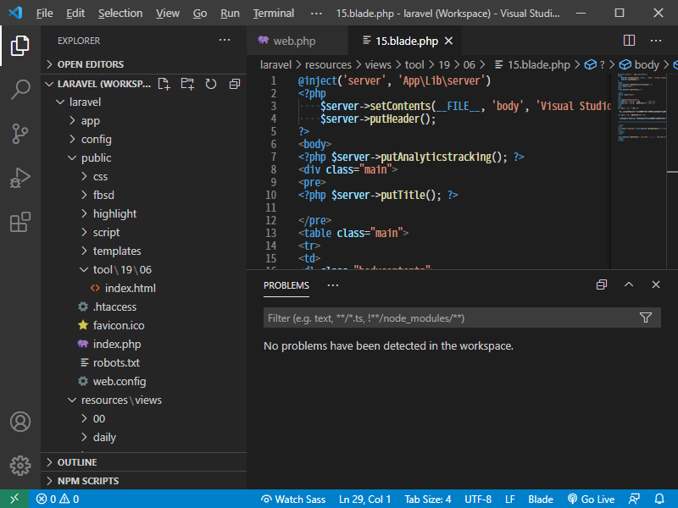Open the Search view in activity bar

click(x=20, y=90)
